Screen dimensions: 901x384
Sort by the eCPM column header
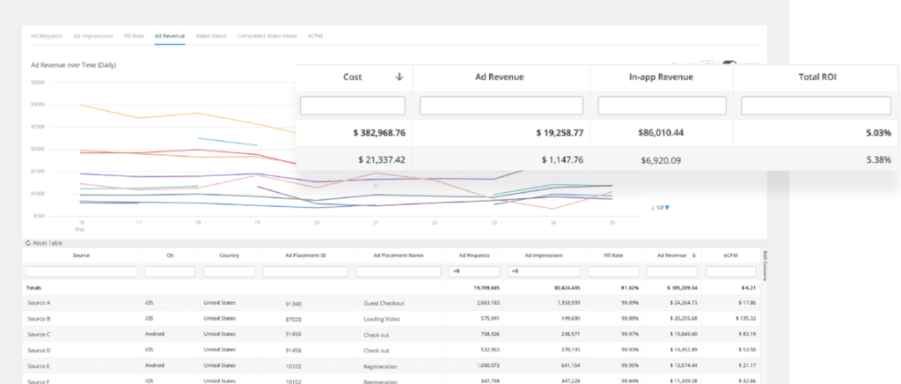(731, 255)
